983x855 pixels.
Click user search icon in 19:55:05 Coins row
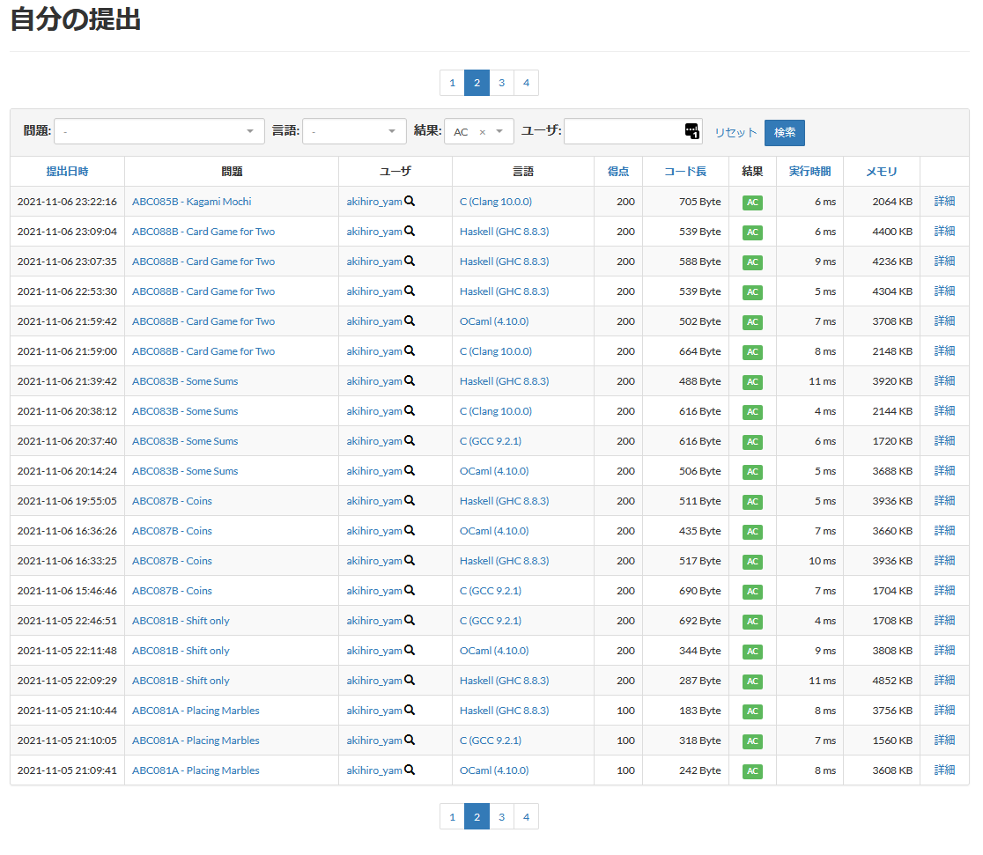pos(410,501)
